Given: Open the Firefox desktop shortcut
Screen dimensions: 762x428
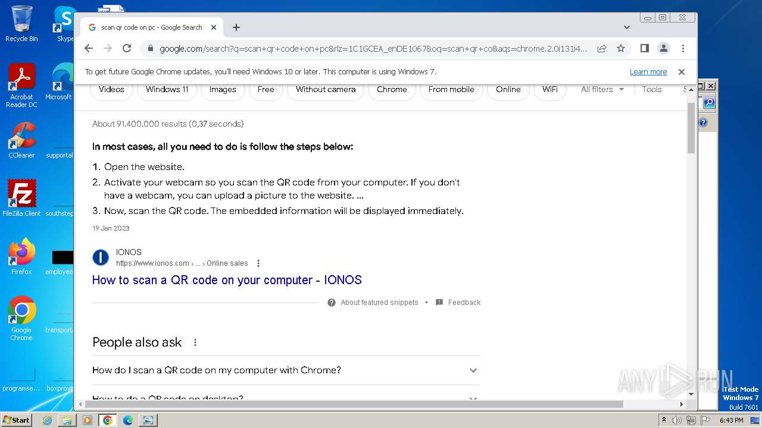Looking at the screenshot, I should [21, 257].
